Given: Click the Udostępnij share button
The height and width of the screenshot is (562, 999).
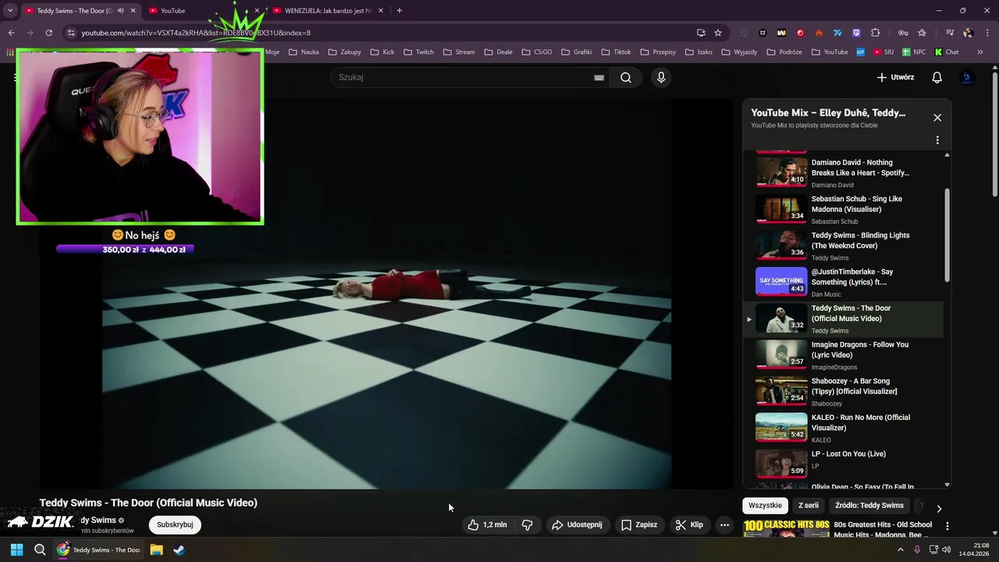Looking at the screenshot, I should (x=578, y=525).
